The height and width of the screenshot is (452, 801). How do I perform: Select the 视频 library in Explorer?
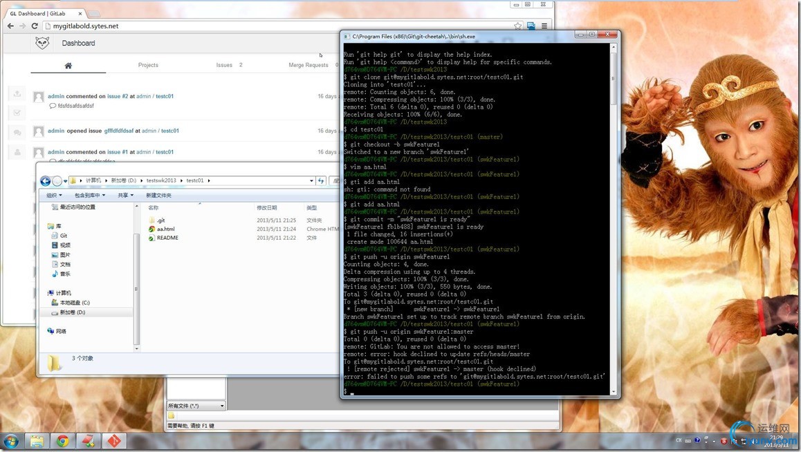tap(62, 245)
